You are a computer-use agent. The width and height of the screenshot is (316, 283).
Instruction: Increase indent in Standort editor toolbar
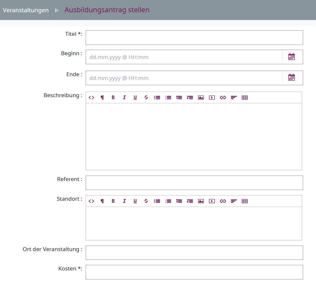click(190, 201)
